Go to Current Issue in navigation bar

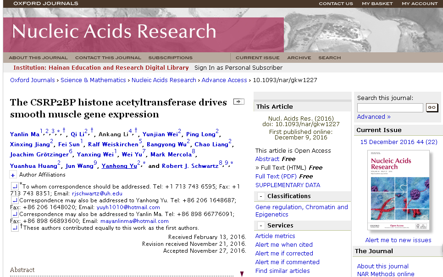(x=257, y=58)
